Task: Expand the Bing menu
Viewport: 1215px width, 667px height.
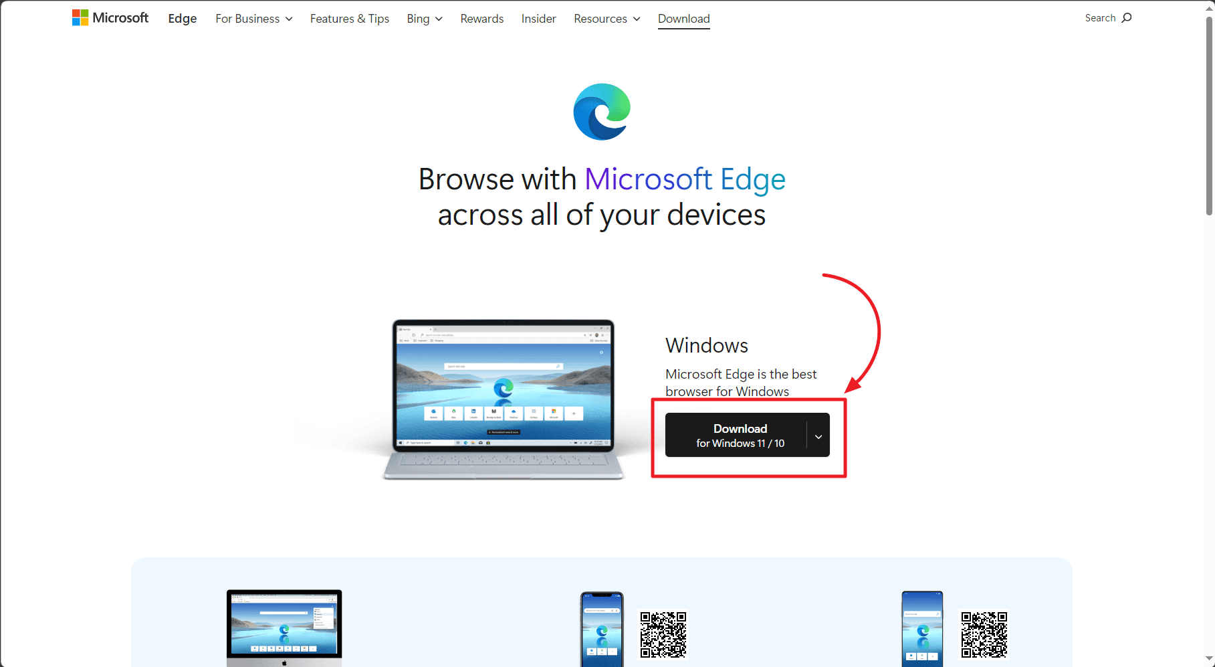Action: (425, 19)
